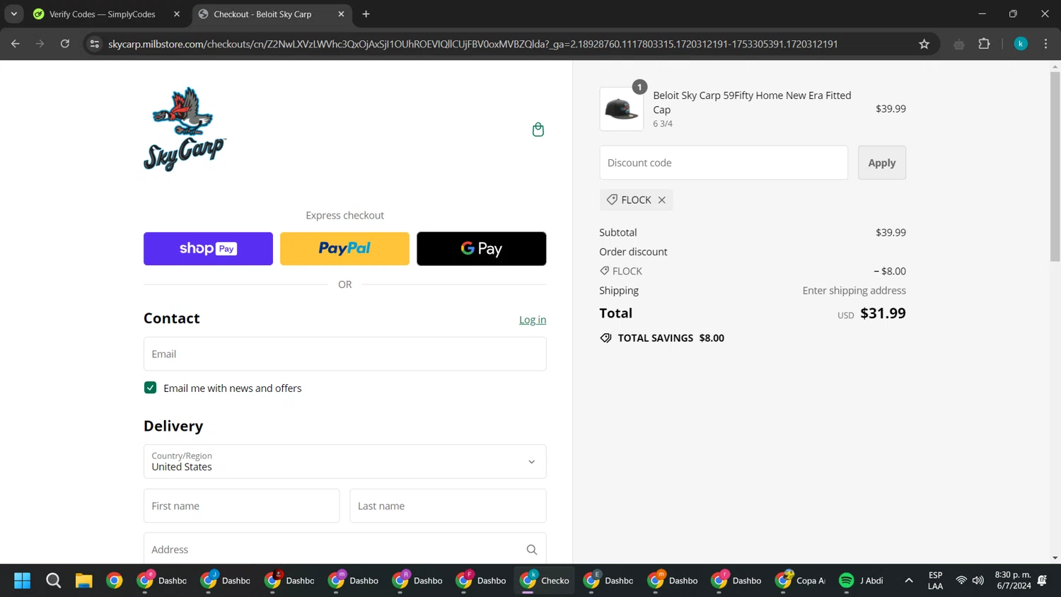Focus the Discount code field
The image size is (1061, 597).
pyautogui.click(x=724, y=163)
